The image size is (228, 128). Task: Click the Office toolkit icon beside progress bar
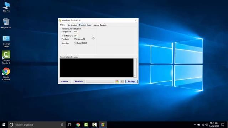pyautogui.click(x=117, y=81)
